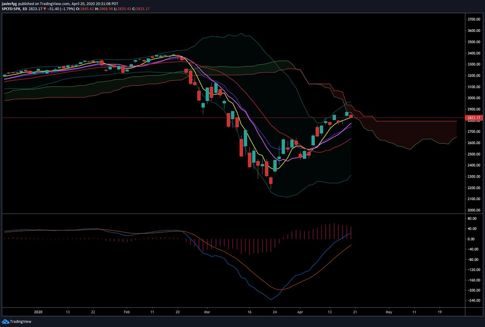The height and width of the screenshot is (327, 485).
Task: Click the Mar label on time axis
Action: pyautogui.click(x=207, y=312)
